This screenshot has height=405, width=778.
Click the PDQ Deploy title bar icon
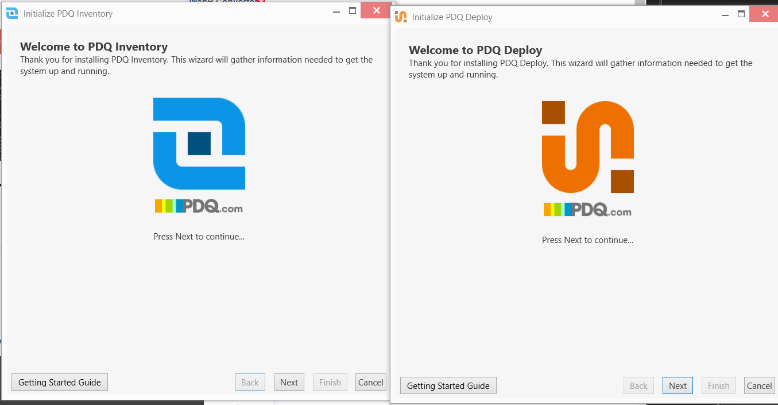[401, 17]
